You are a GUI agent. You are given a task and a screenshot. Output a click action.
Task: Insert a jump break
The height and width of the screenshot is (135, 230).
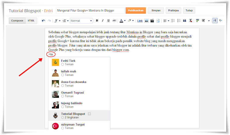(158, 20)
